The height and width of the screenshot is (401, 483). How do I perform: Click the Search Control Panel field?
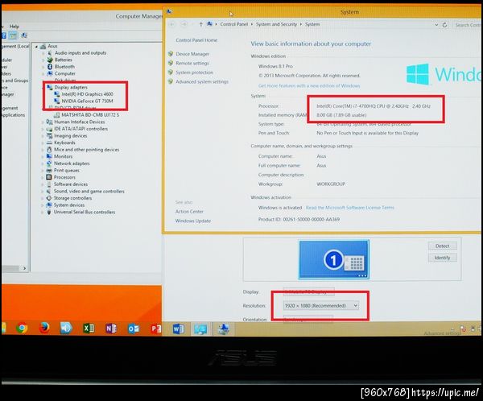point(468,25)
